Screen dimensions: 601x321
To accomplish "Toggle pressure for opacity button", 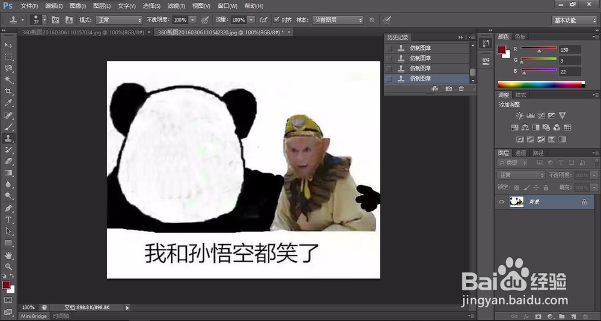I will 205,20.
